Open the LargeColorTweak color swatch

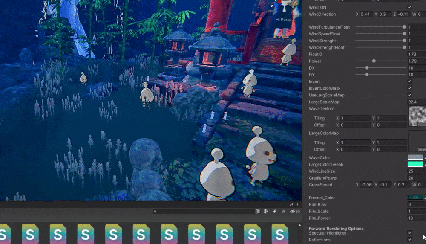pyautogui.click(x=415, y=164)
